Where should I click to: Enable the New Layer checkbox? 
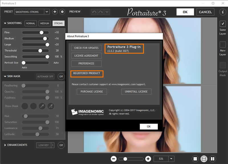[x=223, y=45]
